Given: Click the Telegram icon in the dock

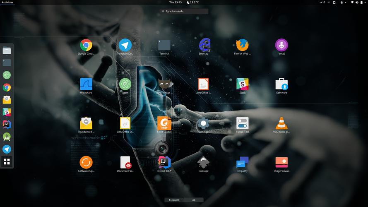Looking at the screenshot, I should pos(7,149).
